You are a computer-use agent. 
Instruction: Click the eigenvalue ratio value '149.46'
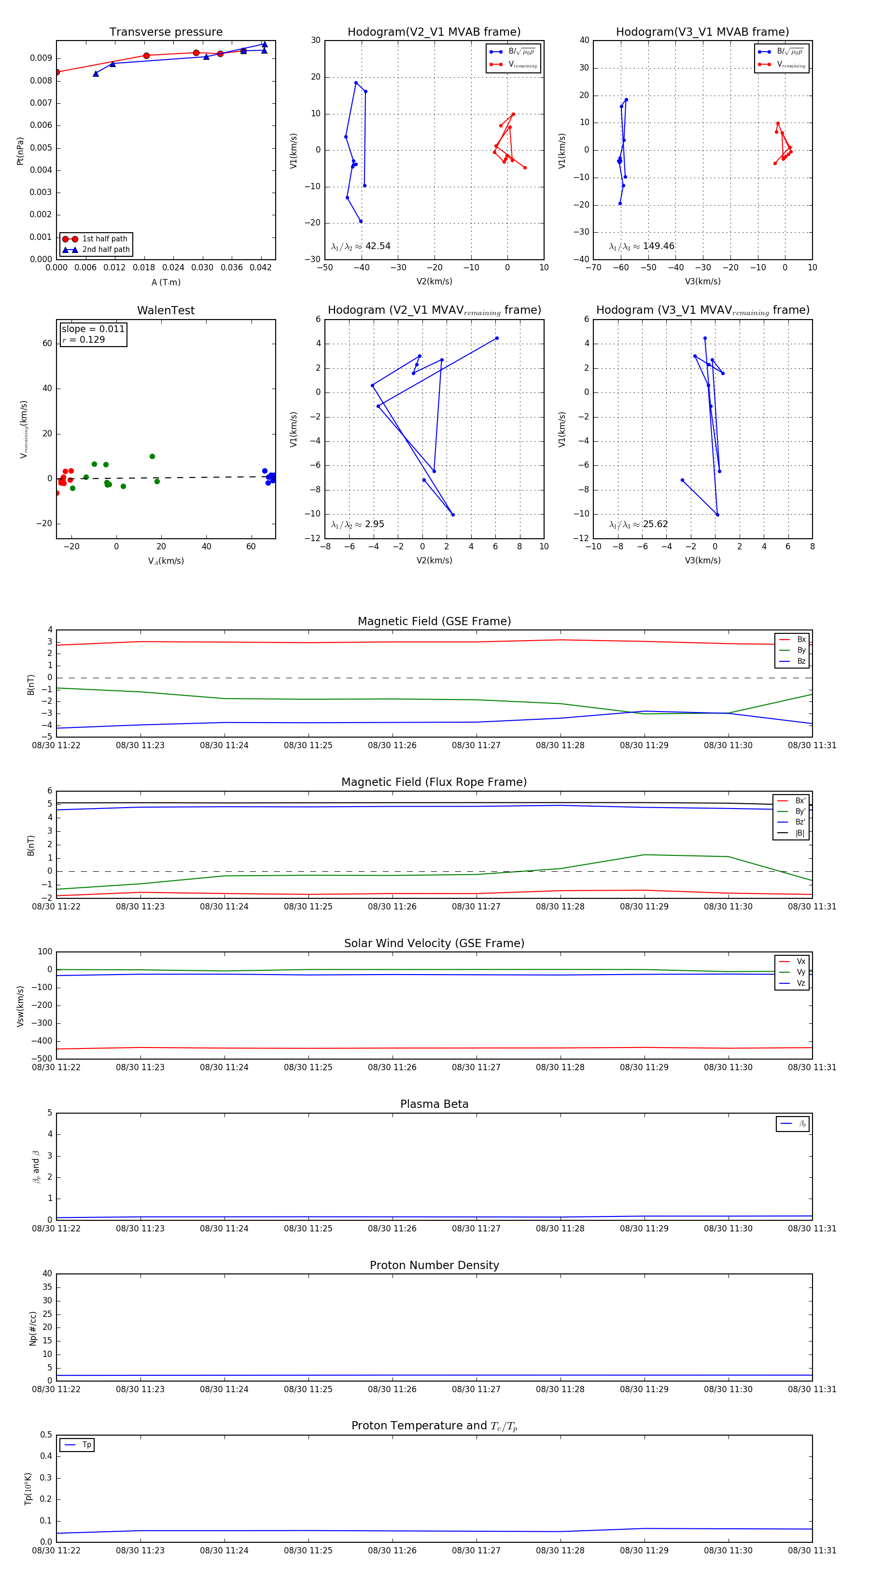(659, 246)
